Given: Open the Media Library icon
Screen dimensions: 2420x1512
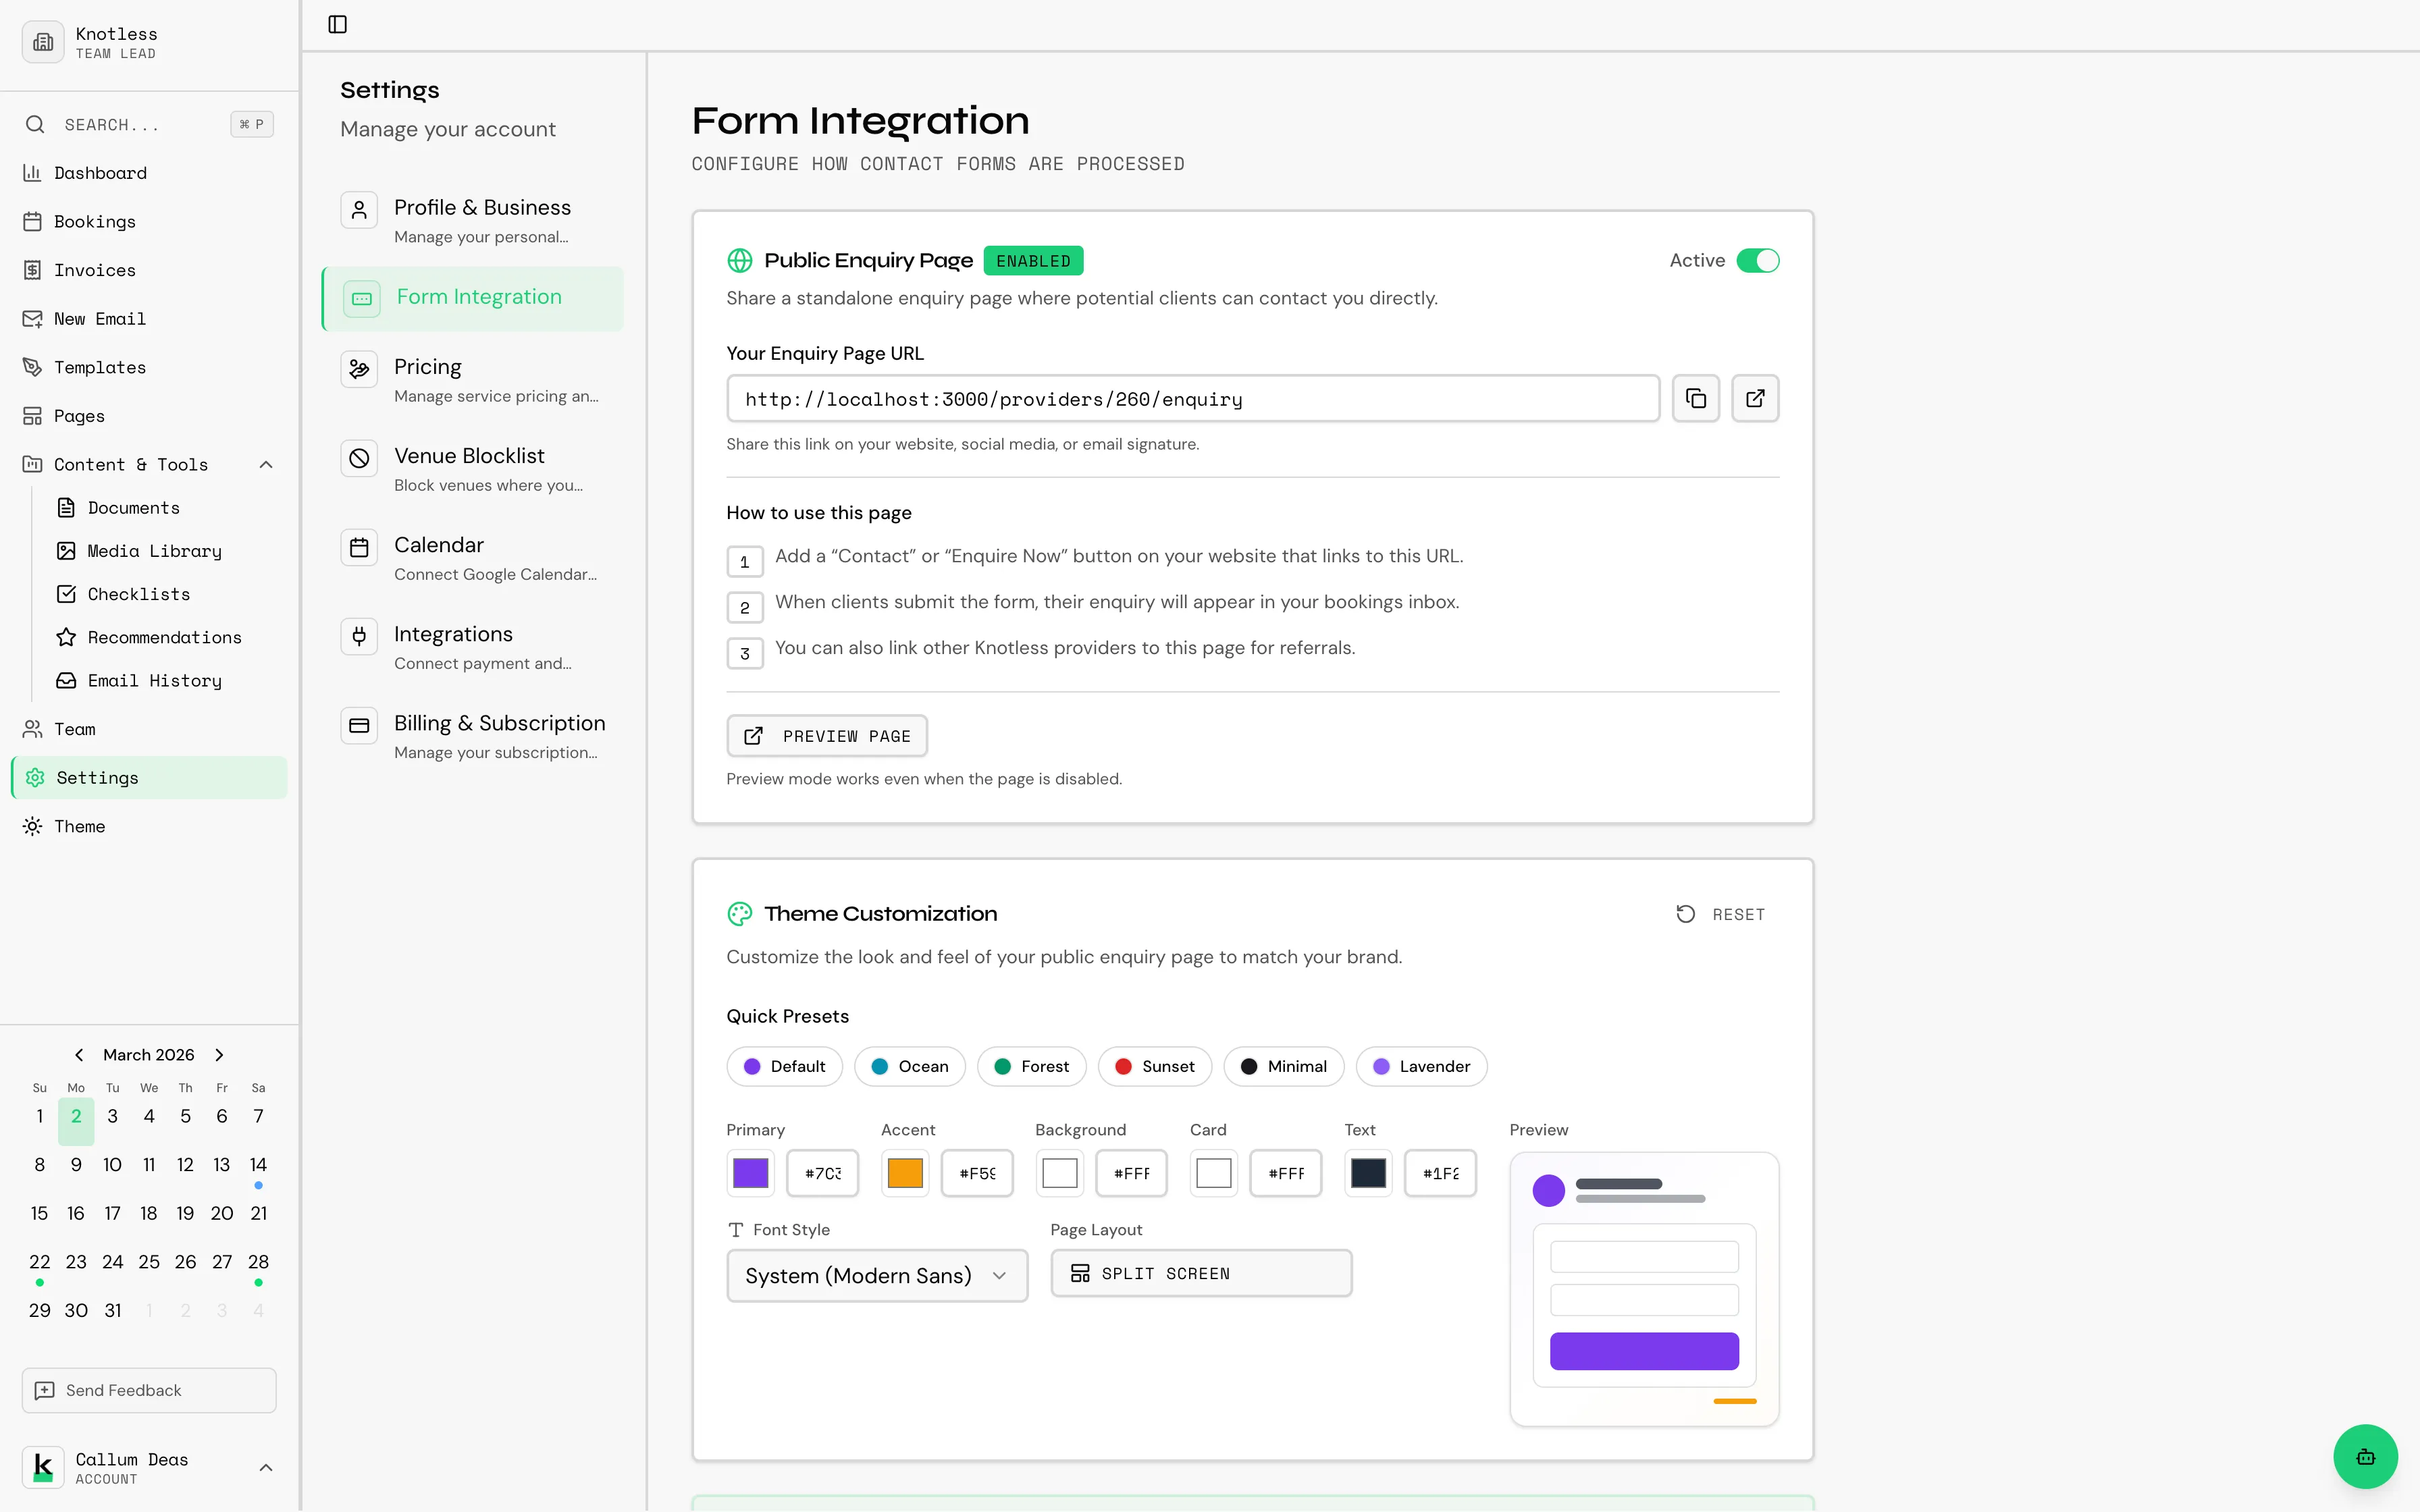Looking at the screenshot, I should (66, 551).
